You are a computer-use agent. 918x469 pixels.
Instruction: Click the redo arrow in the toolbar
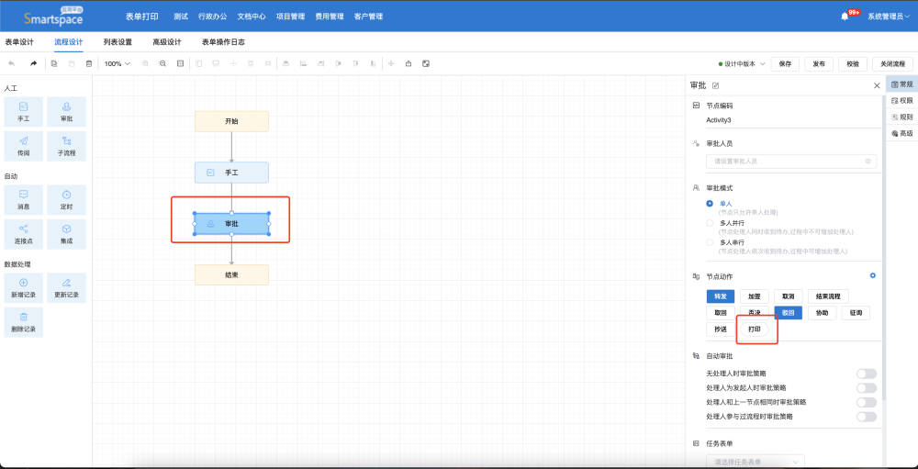pos(33,63)
